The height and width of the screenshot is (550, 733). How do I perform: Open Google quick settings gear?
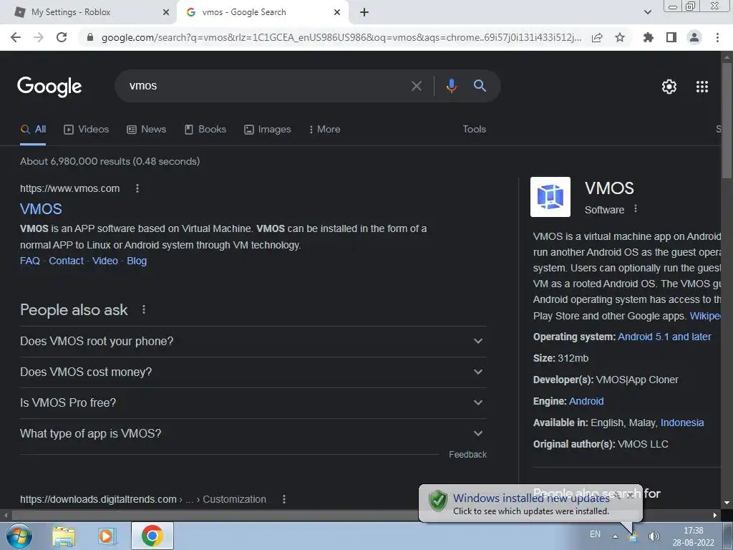click(x=669, y=87)
